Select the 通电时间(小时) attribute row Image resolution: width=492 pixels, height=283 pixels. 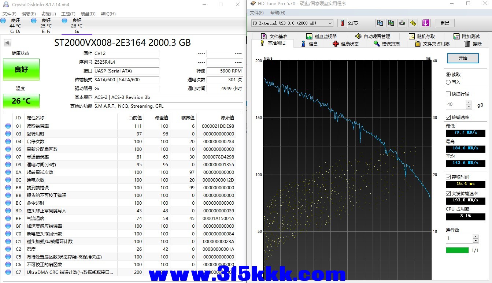tap(120, 164)
